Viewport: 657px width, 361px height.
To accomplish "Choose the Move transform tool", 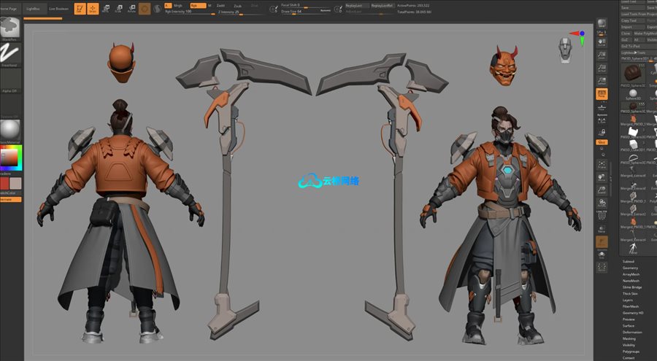I will pos(106,9).
